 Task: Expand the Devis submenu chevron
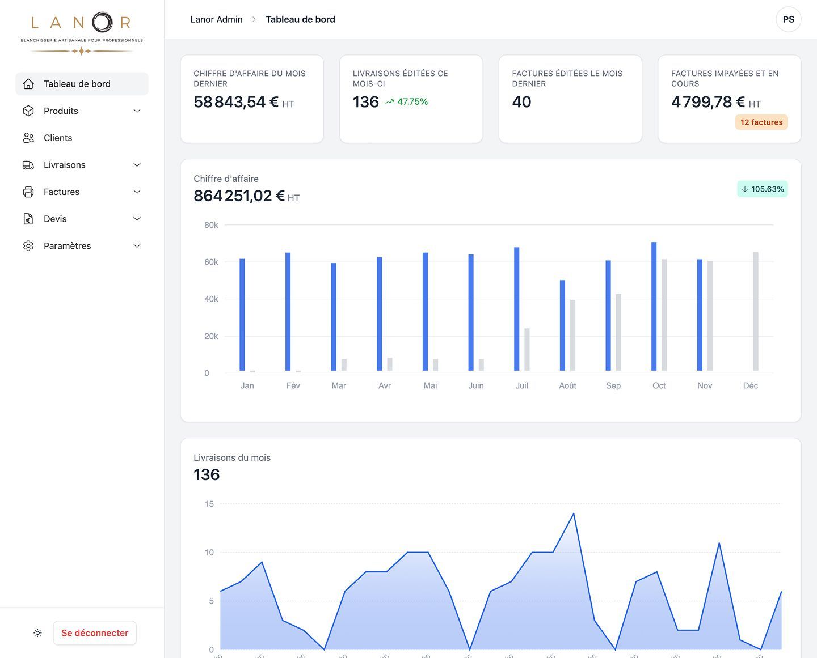click(x=137, y=219)
